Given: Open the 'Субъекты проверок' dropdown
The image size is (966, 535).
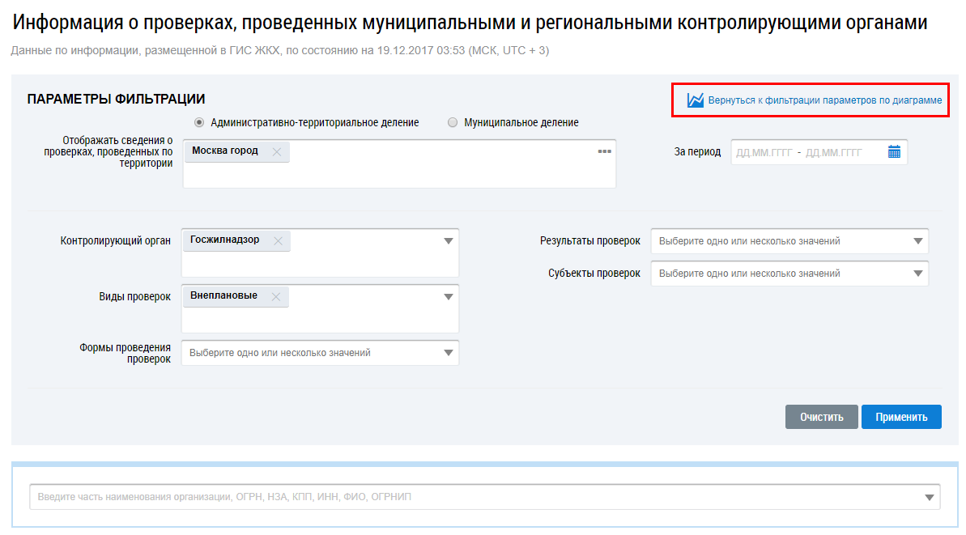Looking at the screenshot, I should (x=917, y=274).
